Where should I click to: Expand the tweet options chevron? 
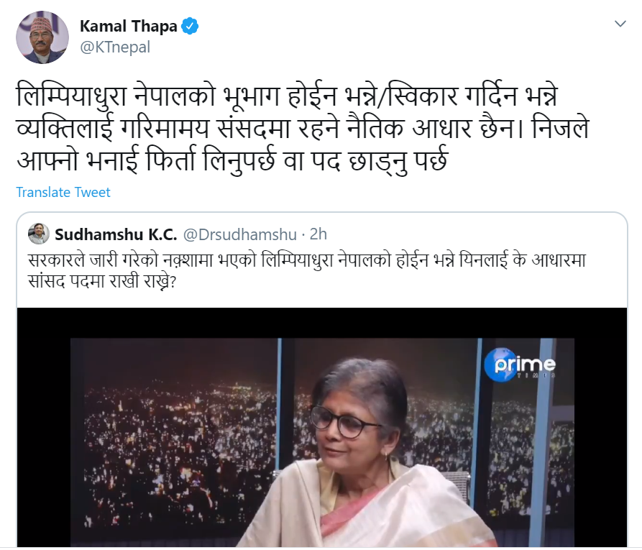[620, 24]
